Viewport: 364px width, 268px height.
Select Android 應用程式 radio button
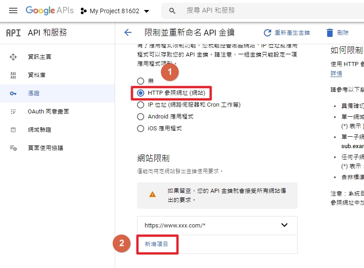click(141, 117)
